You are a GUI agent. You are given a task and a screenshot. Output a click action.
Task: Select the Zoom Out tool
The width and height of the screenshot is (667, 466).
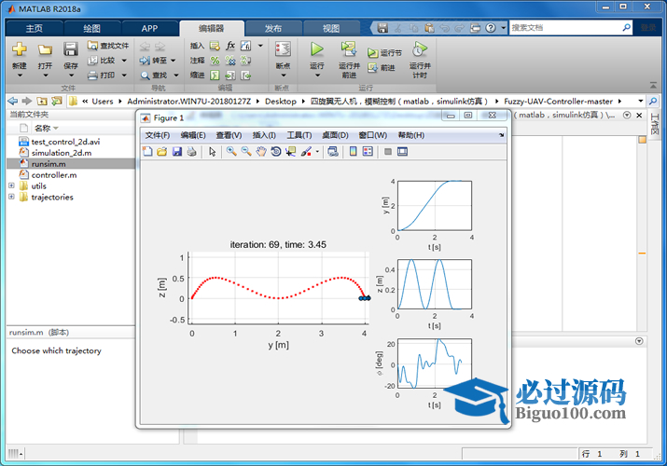pos(246,151)
